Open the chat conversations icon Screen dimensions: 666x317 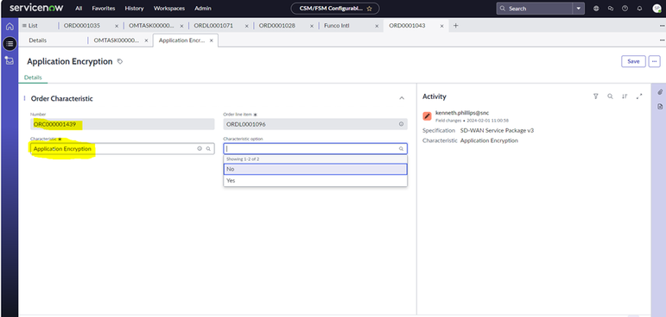point(611,9)
